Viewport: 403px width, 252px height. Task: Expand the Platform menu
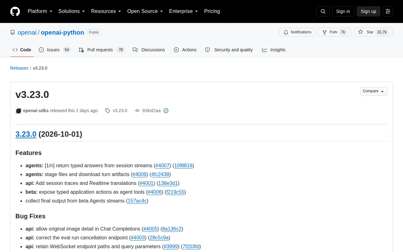click(x=40, y=11)
